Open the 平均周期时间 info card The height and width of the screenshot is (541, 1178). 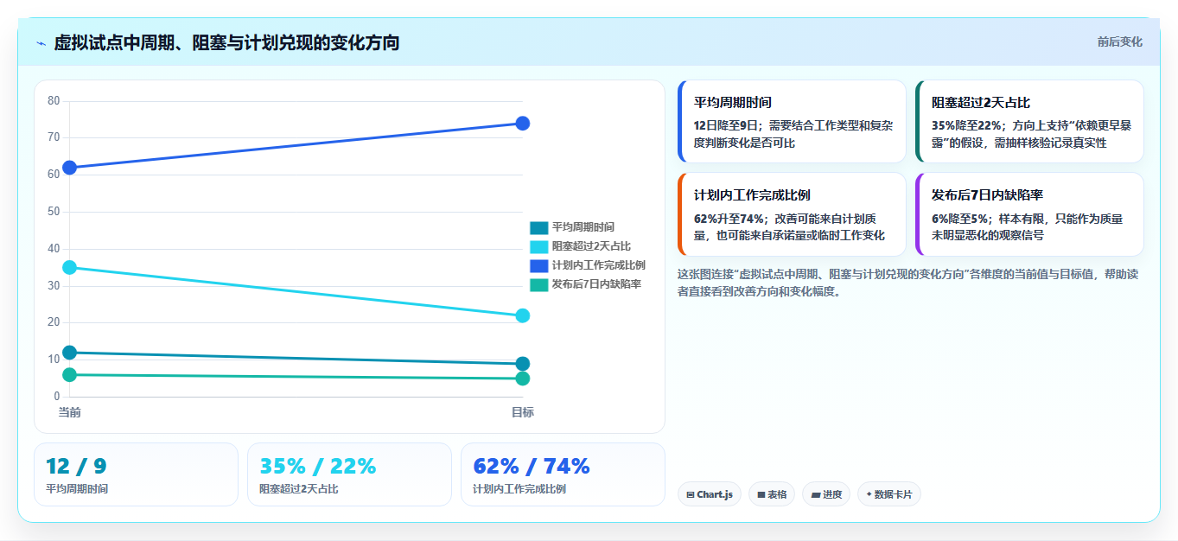(x=792, y=122)
